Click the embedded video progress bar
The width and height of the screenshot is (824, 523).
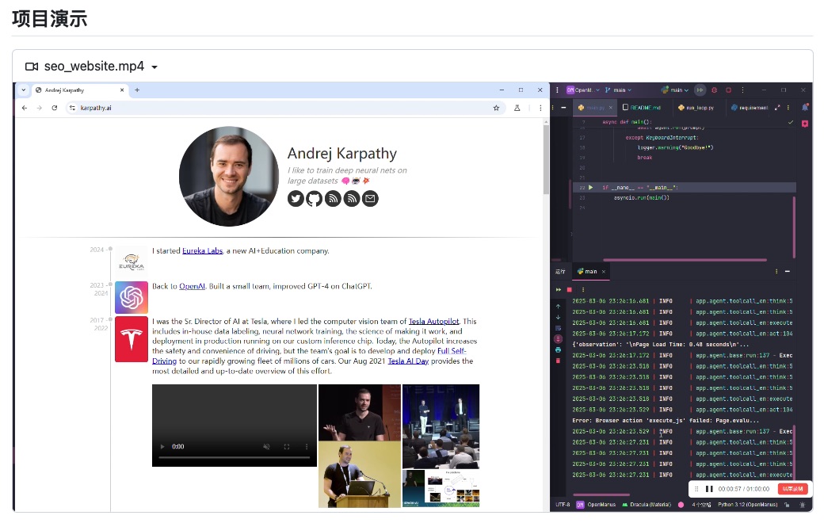coord(234,458)
